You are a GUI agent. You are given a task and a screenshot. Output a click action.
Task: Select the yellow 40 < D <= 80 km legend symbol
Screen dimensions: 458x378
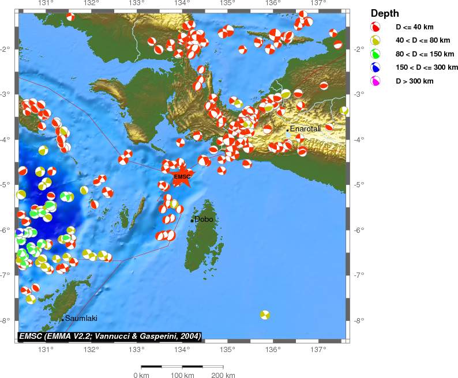376,40
